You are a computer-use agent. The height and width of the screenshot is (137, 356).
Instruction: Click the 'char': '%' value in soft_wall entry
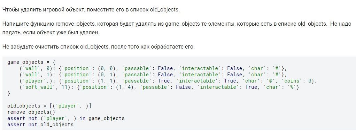click(280, 87)
